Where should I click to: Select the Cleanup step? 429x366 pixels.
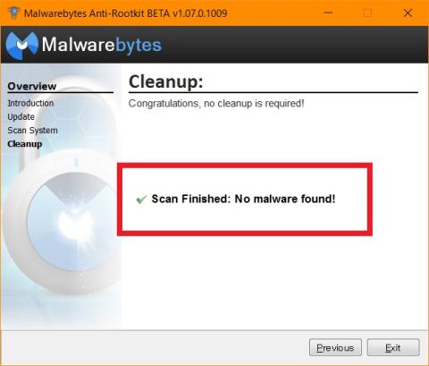tap(25, 144)
